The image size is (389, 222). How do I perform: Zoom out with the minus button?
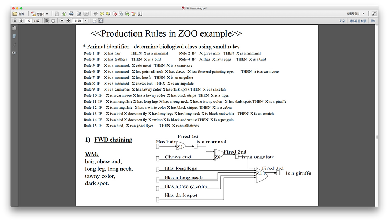62,21
